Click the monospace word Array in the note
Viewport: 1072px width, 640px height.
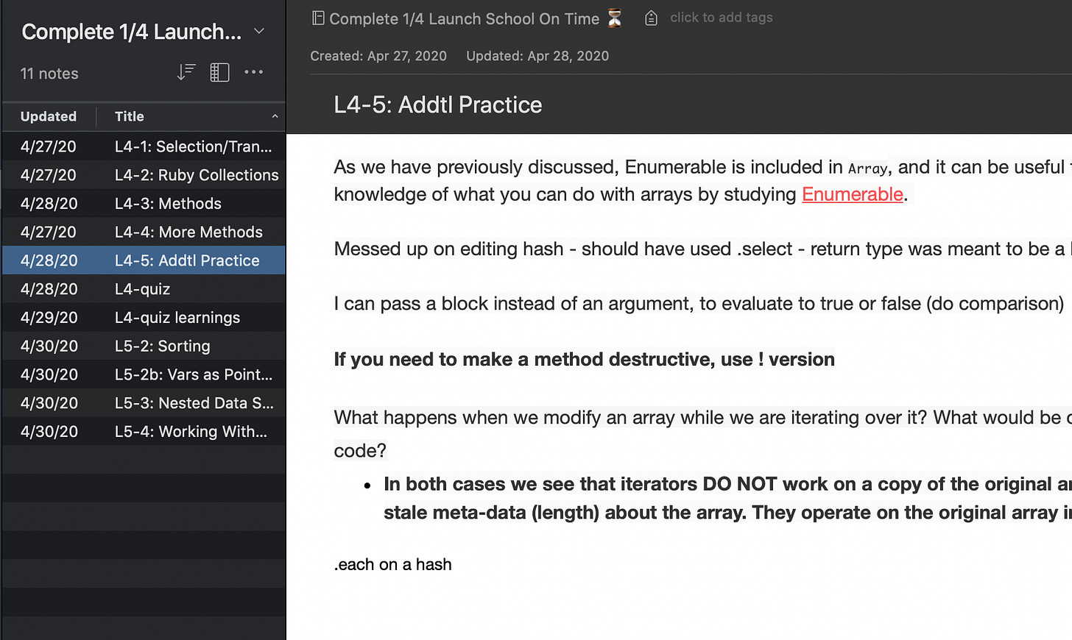(867, 168)
